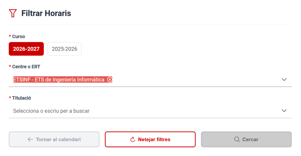Click the left arrow icon for Tornar al calendari

click(30, 139)
